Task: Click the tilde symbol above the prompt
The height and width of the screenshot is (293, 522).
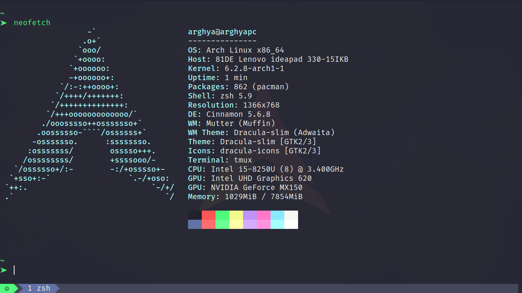Action: pyautogui.click(x=2, y=260)
